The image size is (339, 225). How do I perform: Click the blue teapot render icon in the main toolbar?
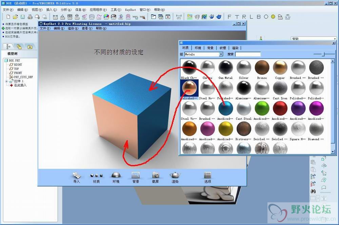219,17
